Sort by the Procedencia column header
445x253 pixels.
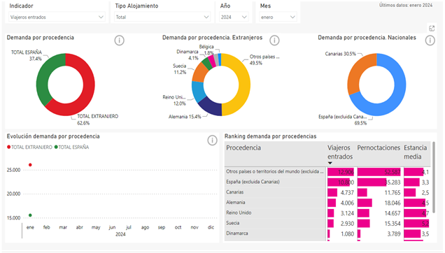[x=243, y=147]
